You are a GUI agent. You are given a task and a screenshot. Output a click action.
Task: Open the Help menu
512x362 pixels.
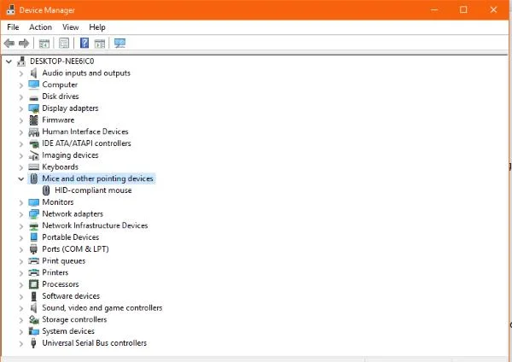click(97, 27)
